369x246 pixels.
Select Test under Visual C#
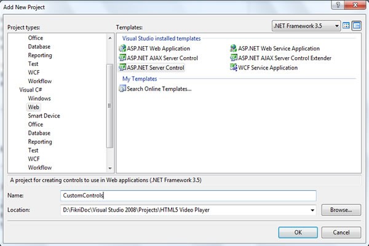coord(33,150)
